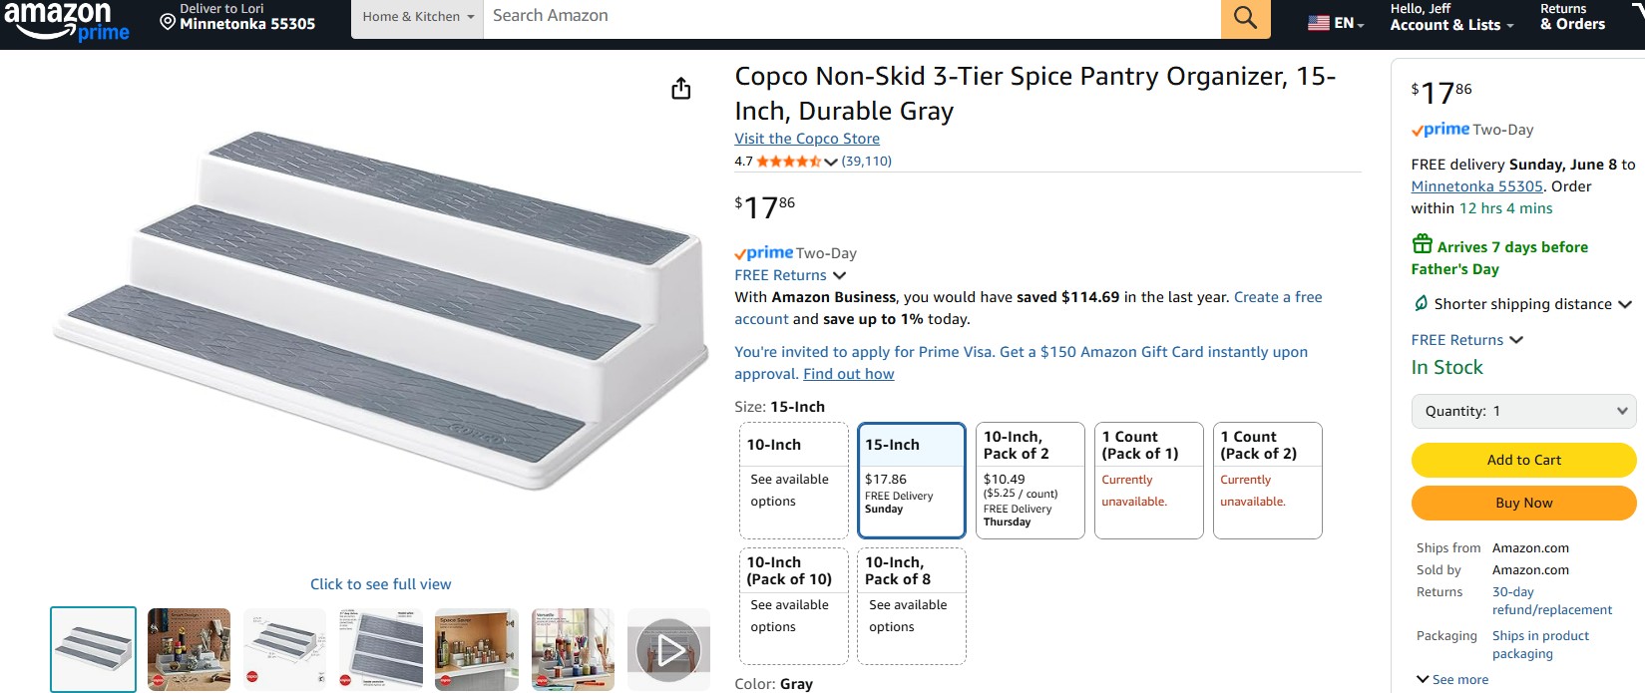Expand Home & Kitchen search category dropdown
This screenshot has height=693, width=1645.
[x=417, y=18]
